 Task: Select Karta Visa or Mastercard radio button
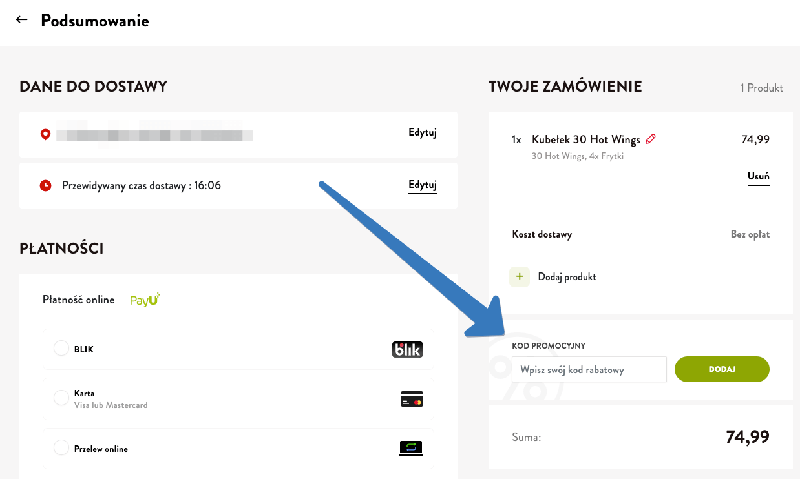point(61,398)
